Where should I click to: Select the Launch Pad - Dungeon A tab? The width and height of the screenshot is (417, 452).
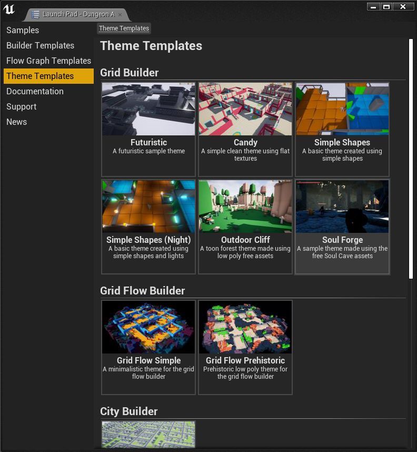[x=77, y=14]
